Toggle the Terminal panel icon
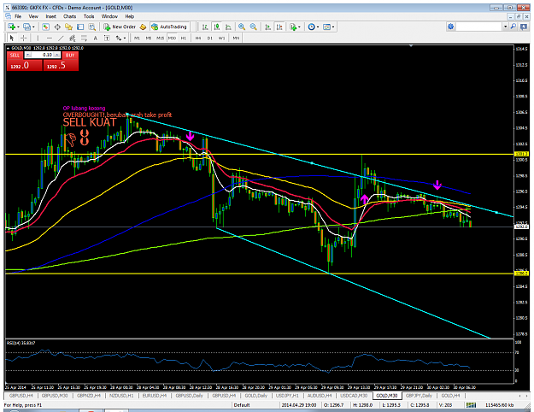The width and height of the screenshot is (534, 412). click(80, 26)
